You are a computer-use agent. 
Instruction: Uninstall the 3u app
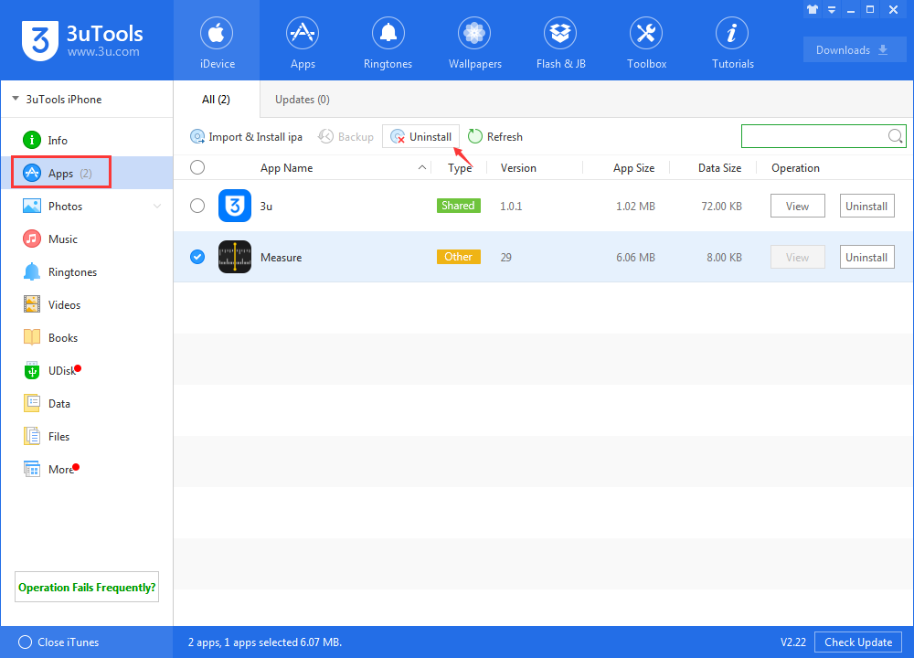point(866,206)
